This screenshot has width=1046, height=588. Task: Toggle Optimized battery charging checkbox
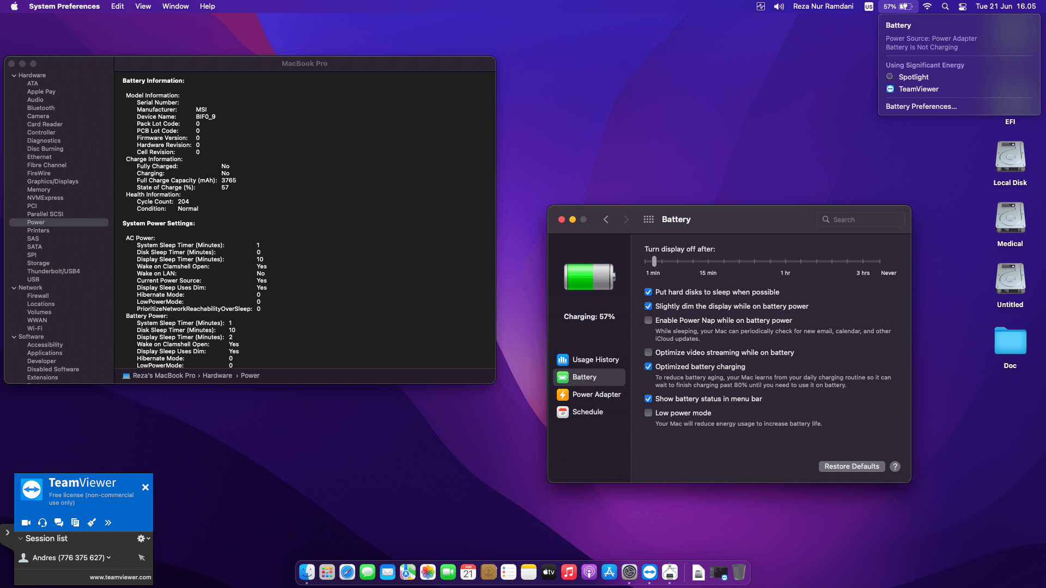[x=648, y=367]
